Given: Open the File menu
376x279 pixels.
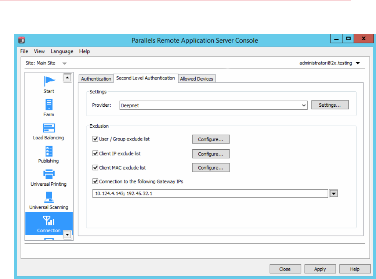Looking at the screenshot, I should [x=24, y=51].
